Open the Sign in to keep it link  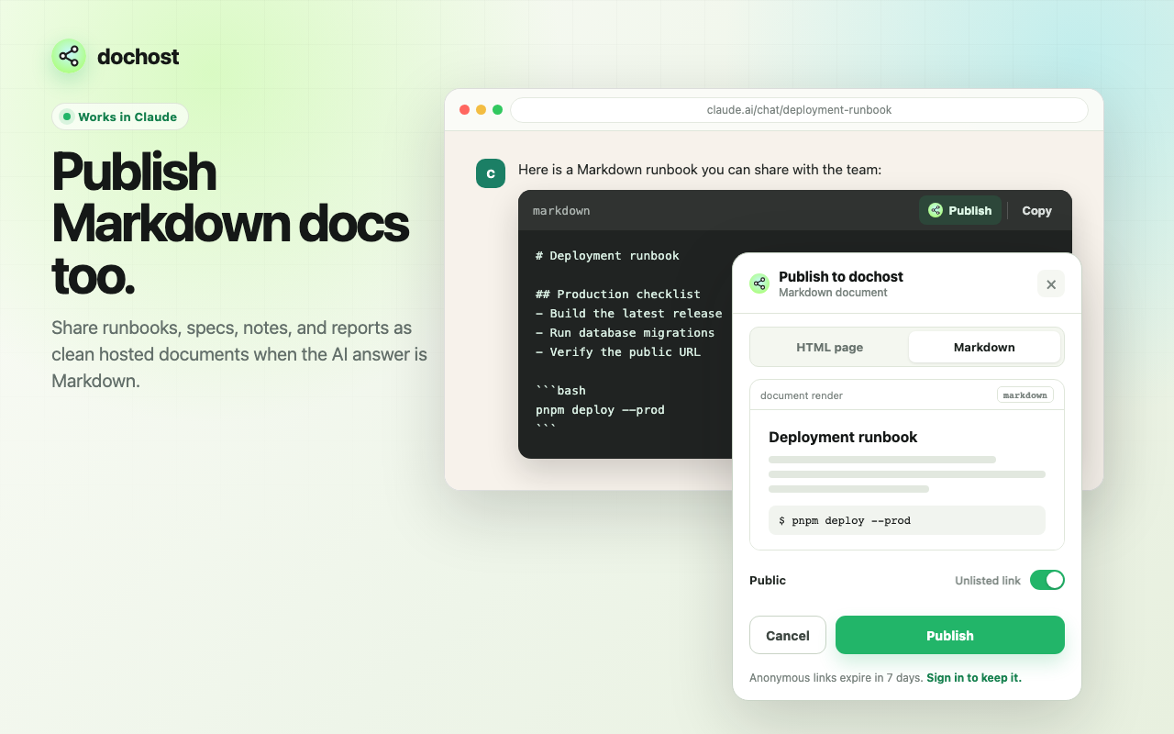click(974, 678)
